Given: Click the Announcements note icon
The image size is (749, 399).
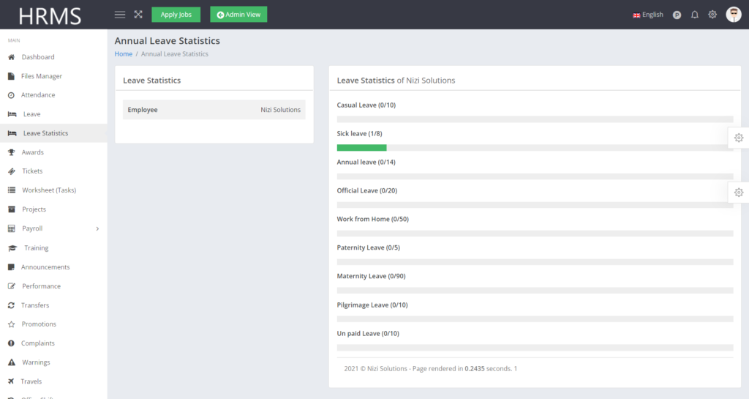Looking at the screenshot, I should (x=11, y=267).
